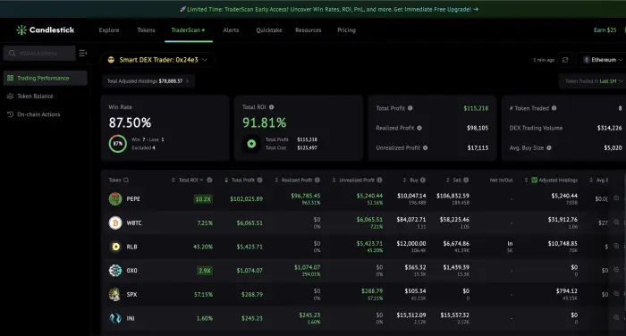This screenshot has height=336, width=626.
Task: Click the search magnifier in wallet address box
Action: (x=12, y=53)
